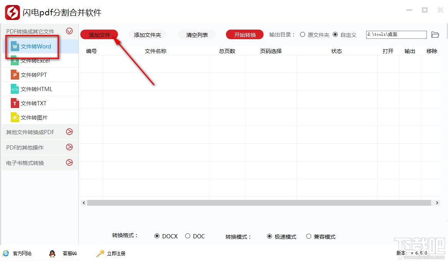Click the QQ customer service icon

pos(53,253)
